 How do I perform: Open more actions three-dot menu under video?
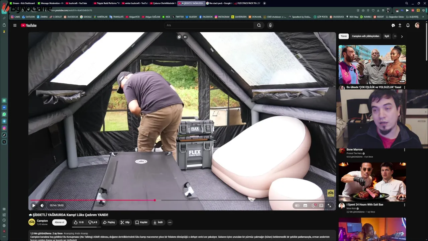coord(170,222)
